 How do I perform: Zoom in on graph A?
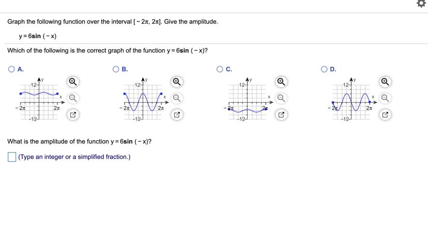pyautogui.click(x=73, y=82)
